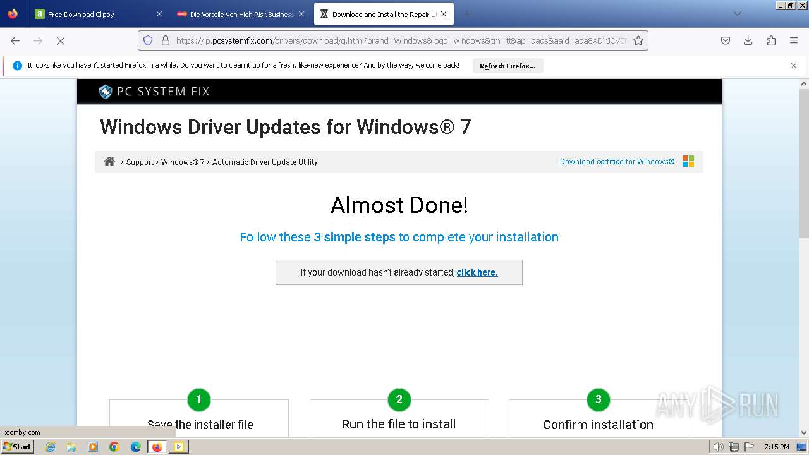809x455 pixels.
Task: Click the 'Almost Done!' heading
Action: [x=399, y=205]
